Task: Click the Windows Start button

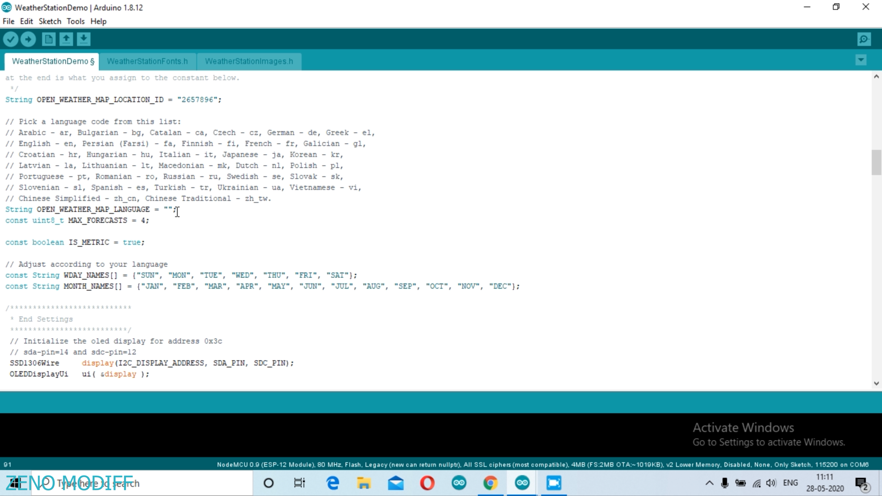Action: [x=15, y=483]
